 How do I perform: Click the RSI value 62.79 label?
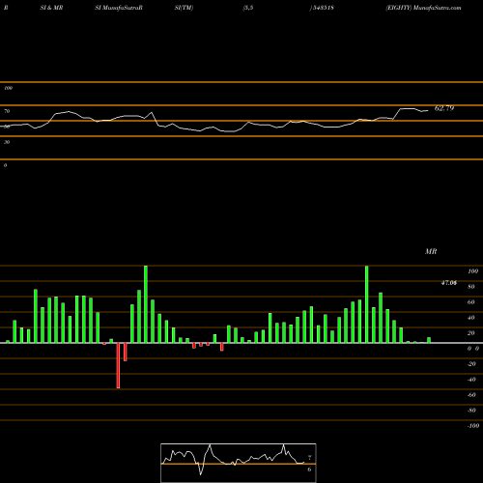click(444, 108)
